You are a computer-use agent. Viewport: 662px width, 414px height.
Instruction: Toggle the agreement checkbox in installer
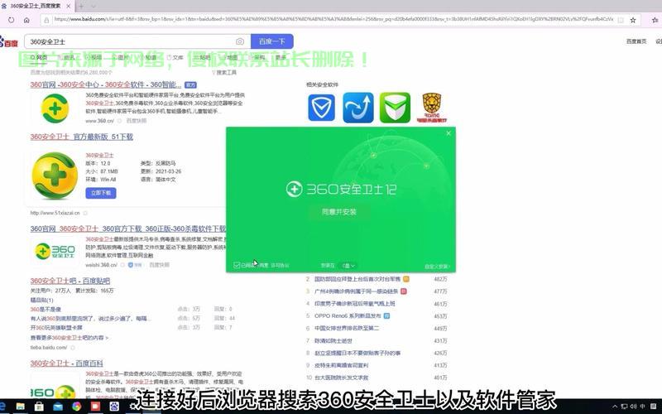coord(237,265)
